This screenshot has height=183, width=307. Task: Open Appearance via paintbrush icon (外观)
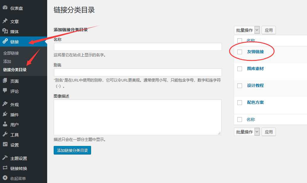click(5, 104)
